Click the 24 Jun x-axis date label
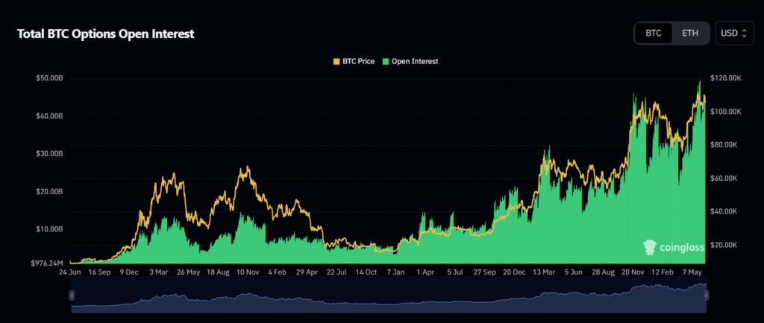The height and width of the screenshot is (323, 764). [72, 272]
